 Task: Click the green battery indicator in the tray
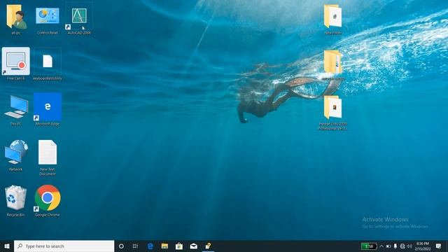coord(369,246)
